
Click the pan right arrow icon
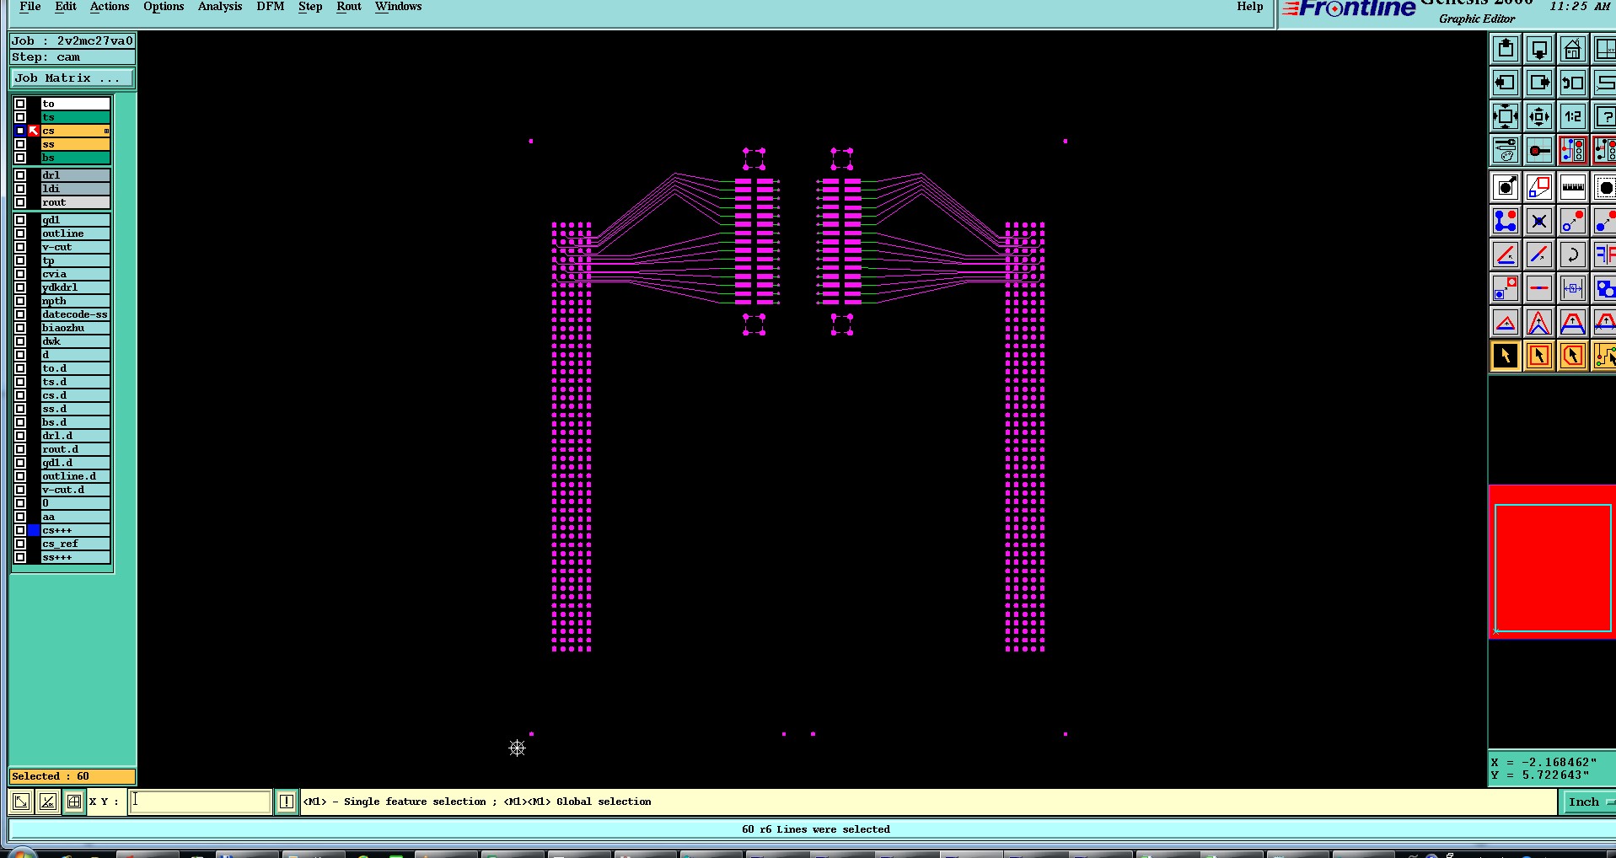click(1539, 83)
